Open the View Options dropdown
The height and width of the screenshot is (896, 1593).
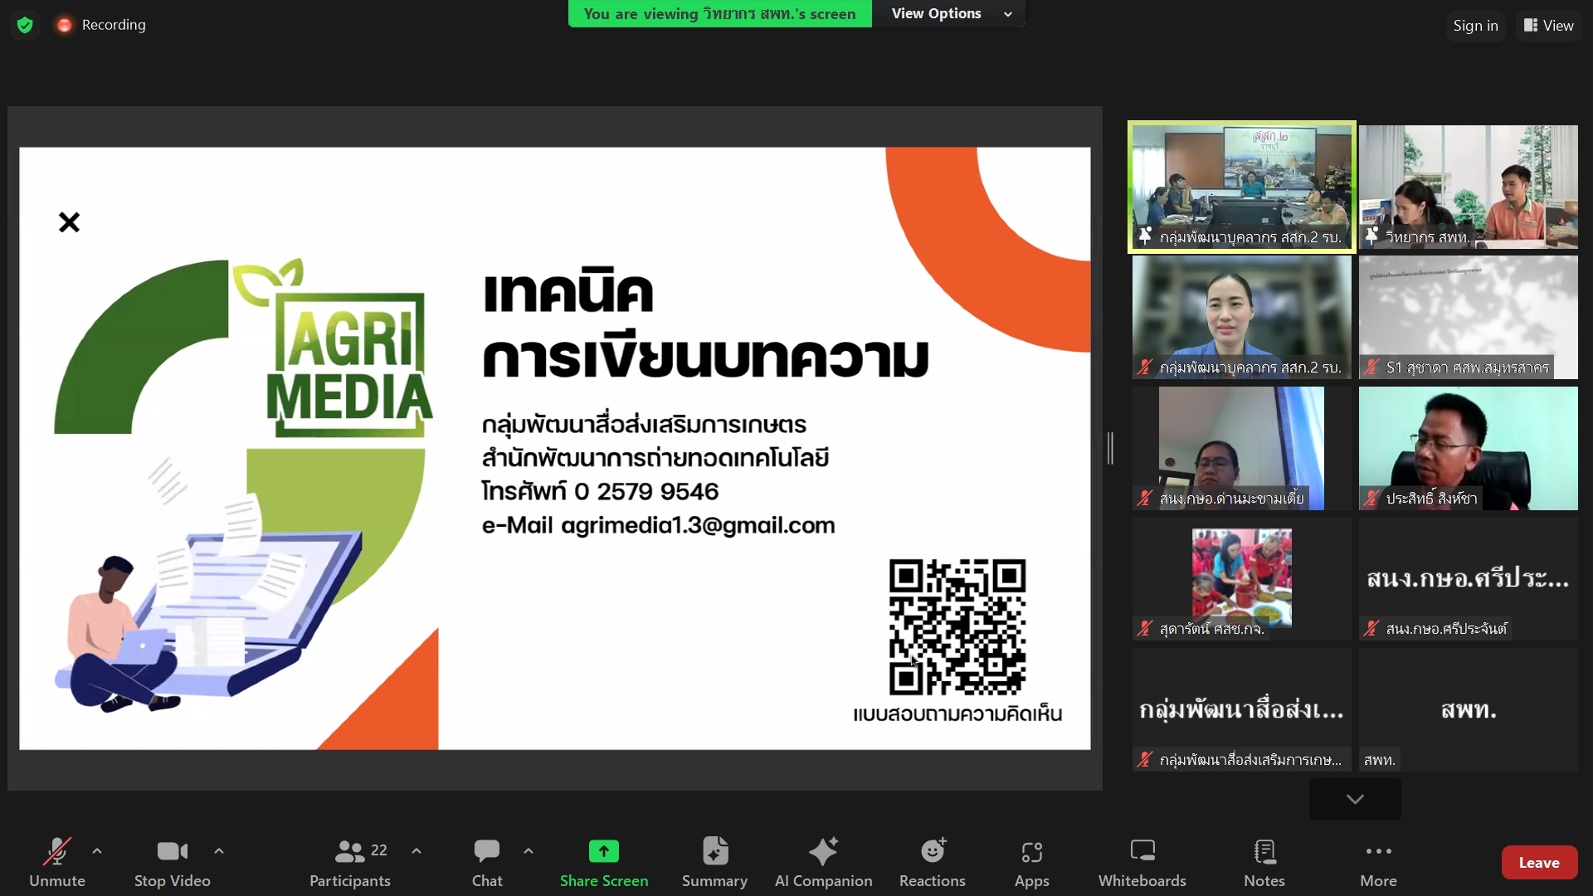coord(949,13)
